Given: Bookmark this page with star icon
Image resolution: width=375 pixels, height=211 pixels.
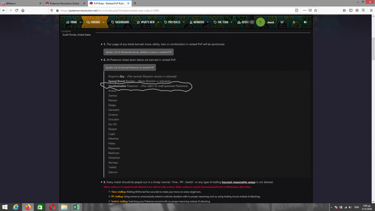Looking at the screenshot, I should 316,10.
